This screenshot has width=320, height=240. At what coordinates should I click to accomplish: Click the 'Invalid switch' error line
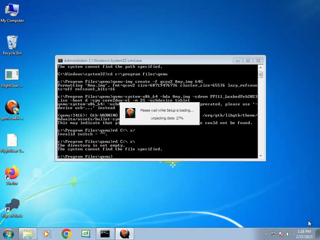point(82,134)
